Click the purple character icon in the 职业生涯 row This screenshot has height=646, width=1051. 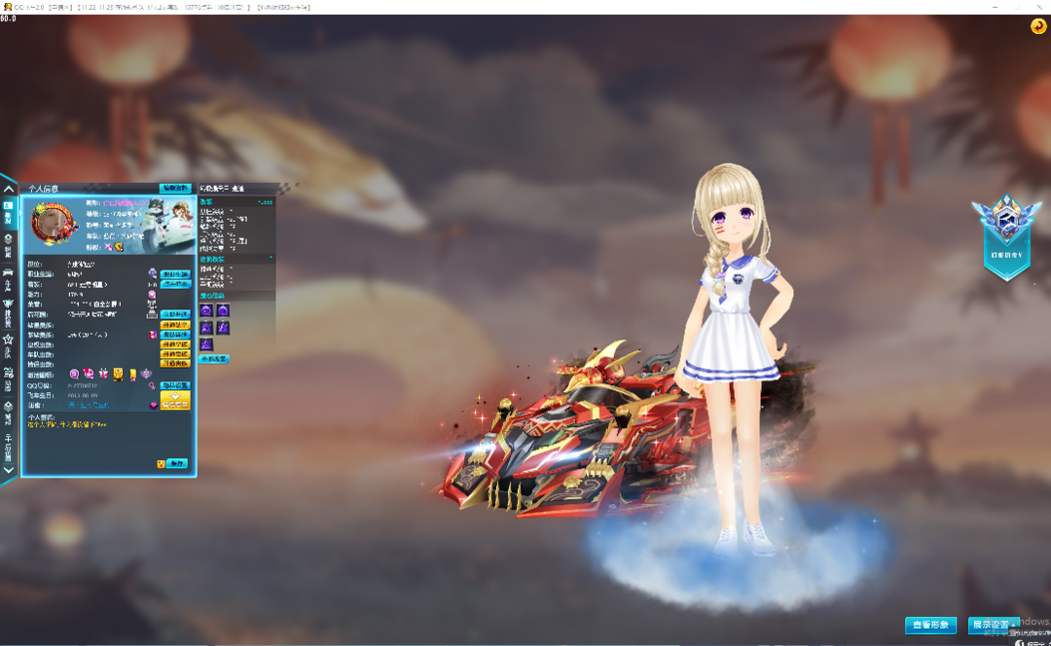click(153, 273)
